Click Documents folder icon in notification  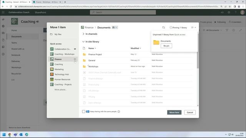point(156,43)
